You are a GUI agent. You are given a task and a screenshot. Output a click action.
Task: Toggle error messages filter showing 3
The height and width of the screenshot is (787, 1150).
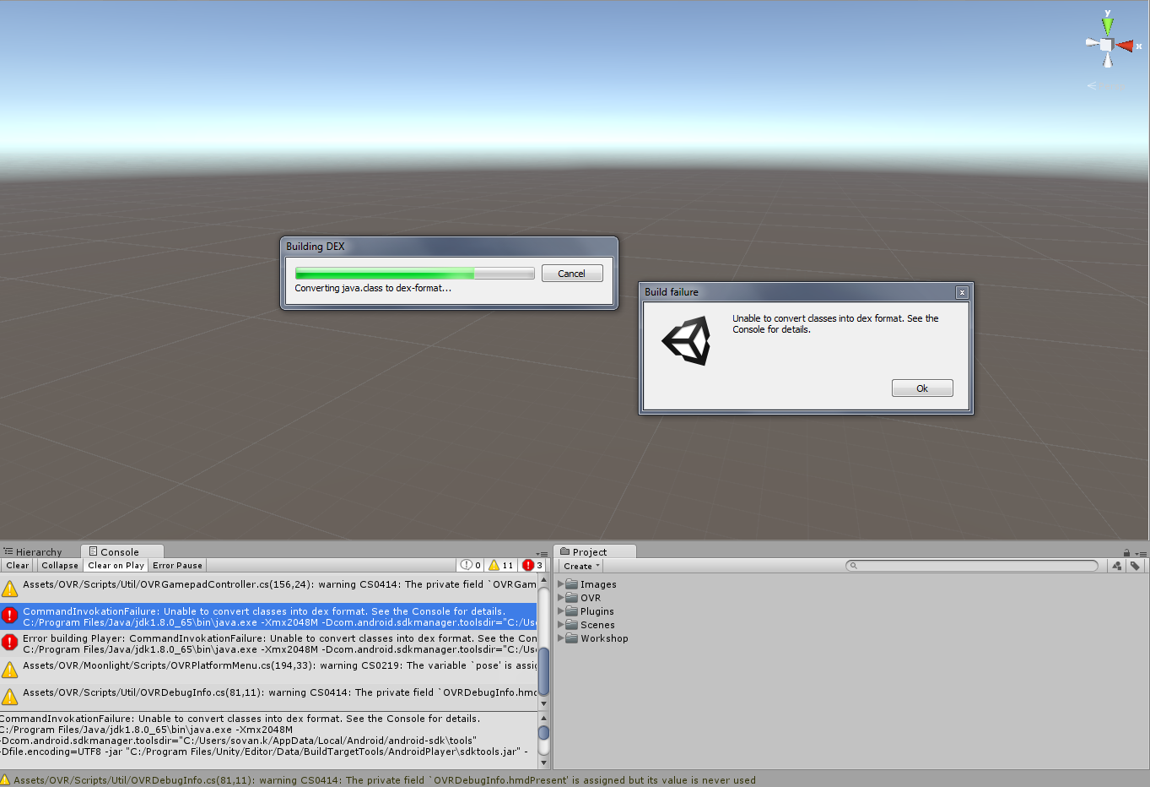coord(532,566)
